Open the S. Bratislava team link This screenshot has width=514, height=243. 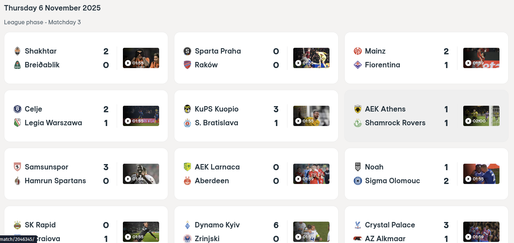[216, 123]
